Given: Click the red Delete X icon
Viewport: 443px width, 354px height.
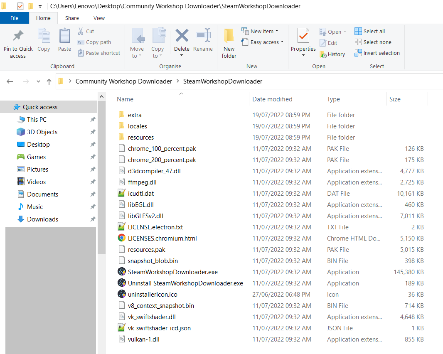Looking at the screenshot, I should tap(182, 36).
